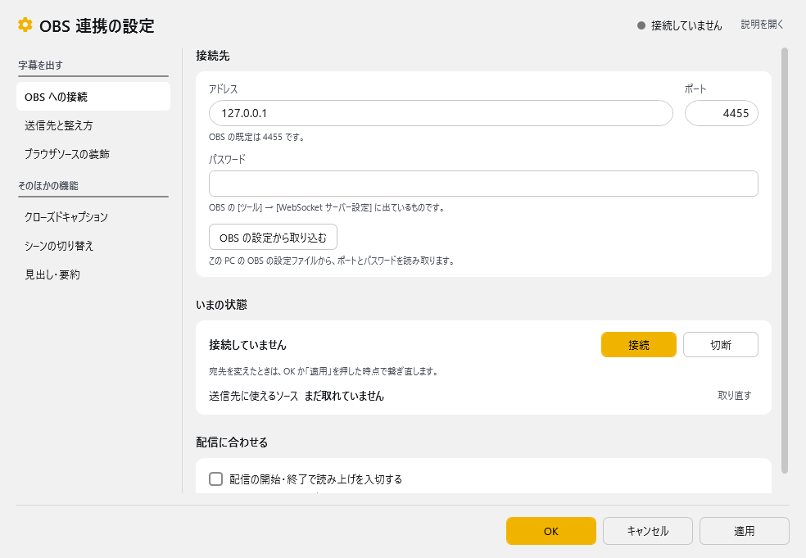Click the gear icon beside OBS 連携の設定
The width and height of the screenshot is (806, 558).
(25, 25)
